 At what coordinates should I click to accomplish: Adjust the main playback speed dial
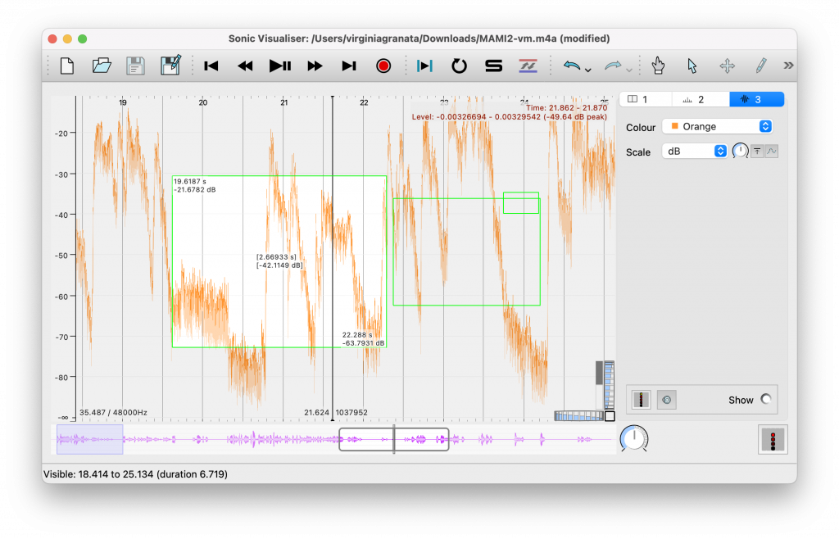(634, 438)
